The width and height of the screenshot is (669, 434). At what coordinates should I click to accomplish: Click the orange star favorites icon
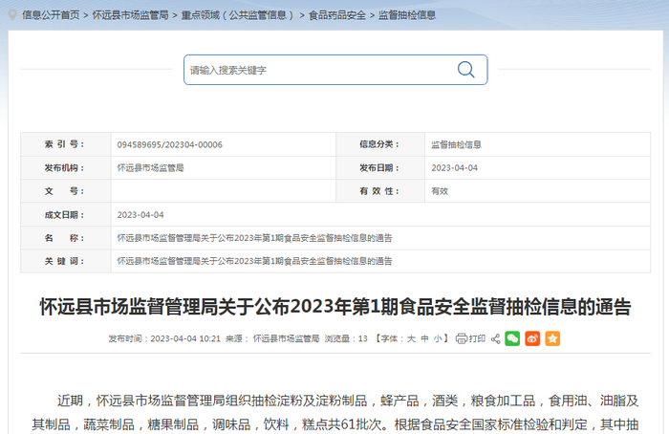click(x=552, y=338)
